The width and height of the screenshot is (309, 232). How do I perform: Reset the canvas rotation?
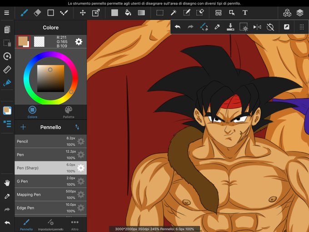point(270,27)
